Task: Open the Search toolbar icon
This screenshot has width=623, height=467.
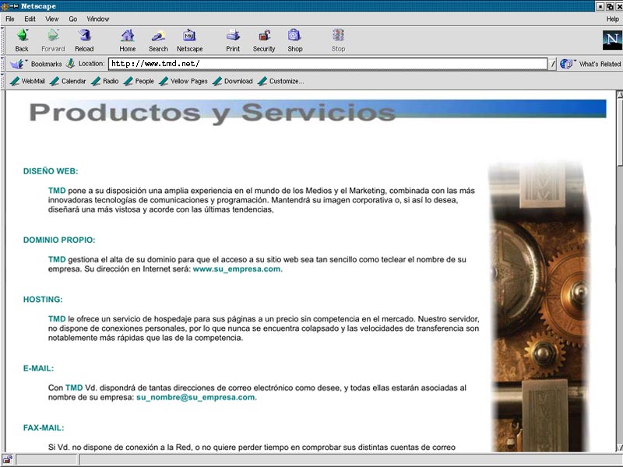Action: 158,35
